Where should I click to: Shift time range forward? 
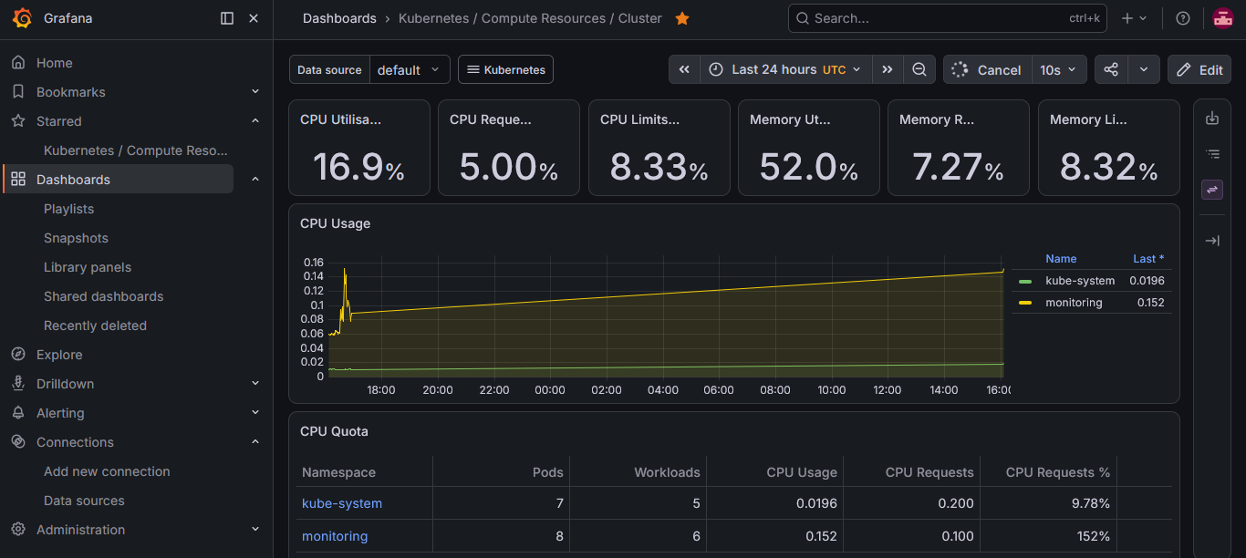click(888, 69)
